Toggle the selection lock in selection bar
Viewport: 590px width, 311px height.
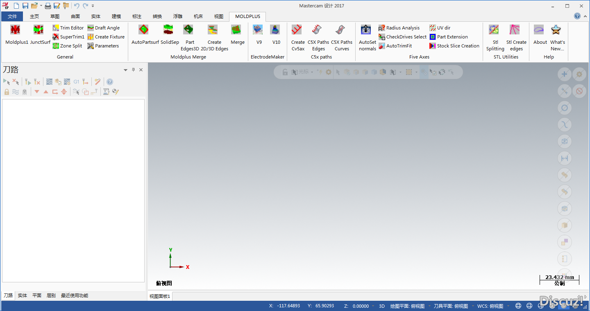285,72
